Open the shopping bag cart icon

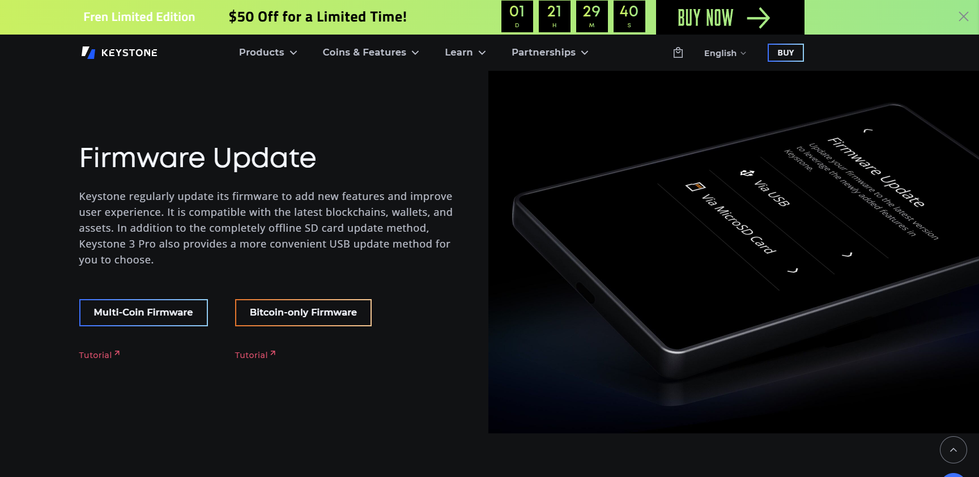(678, 53)
